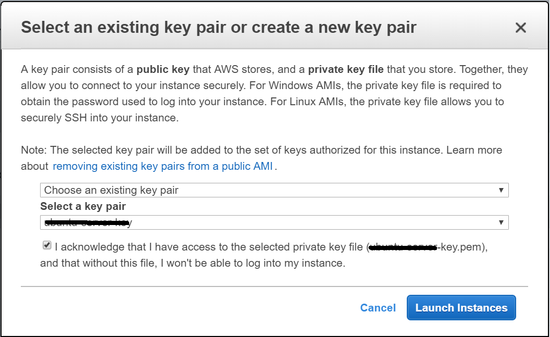Viewport: 550px width, 337px height.
Task: Click the arrow on key pair option dropdown
Action: 501,190
